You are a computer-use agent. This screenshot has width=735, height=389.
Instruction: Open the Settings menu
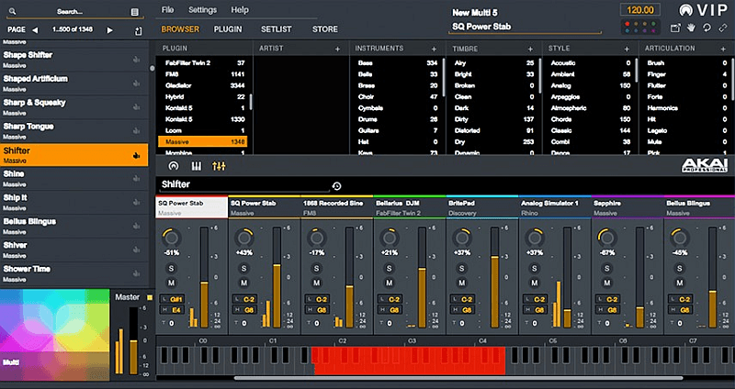(203, 9)
